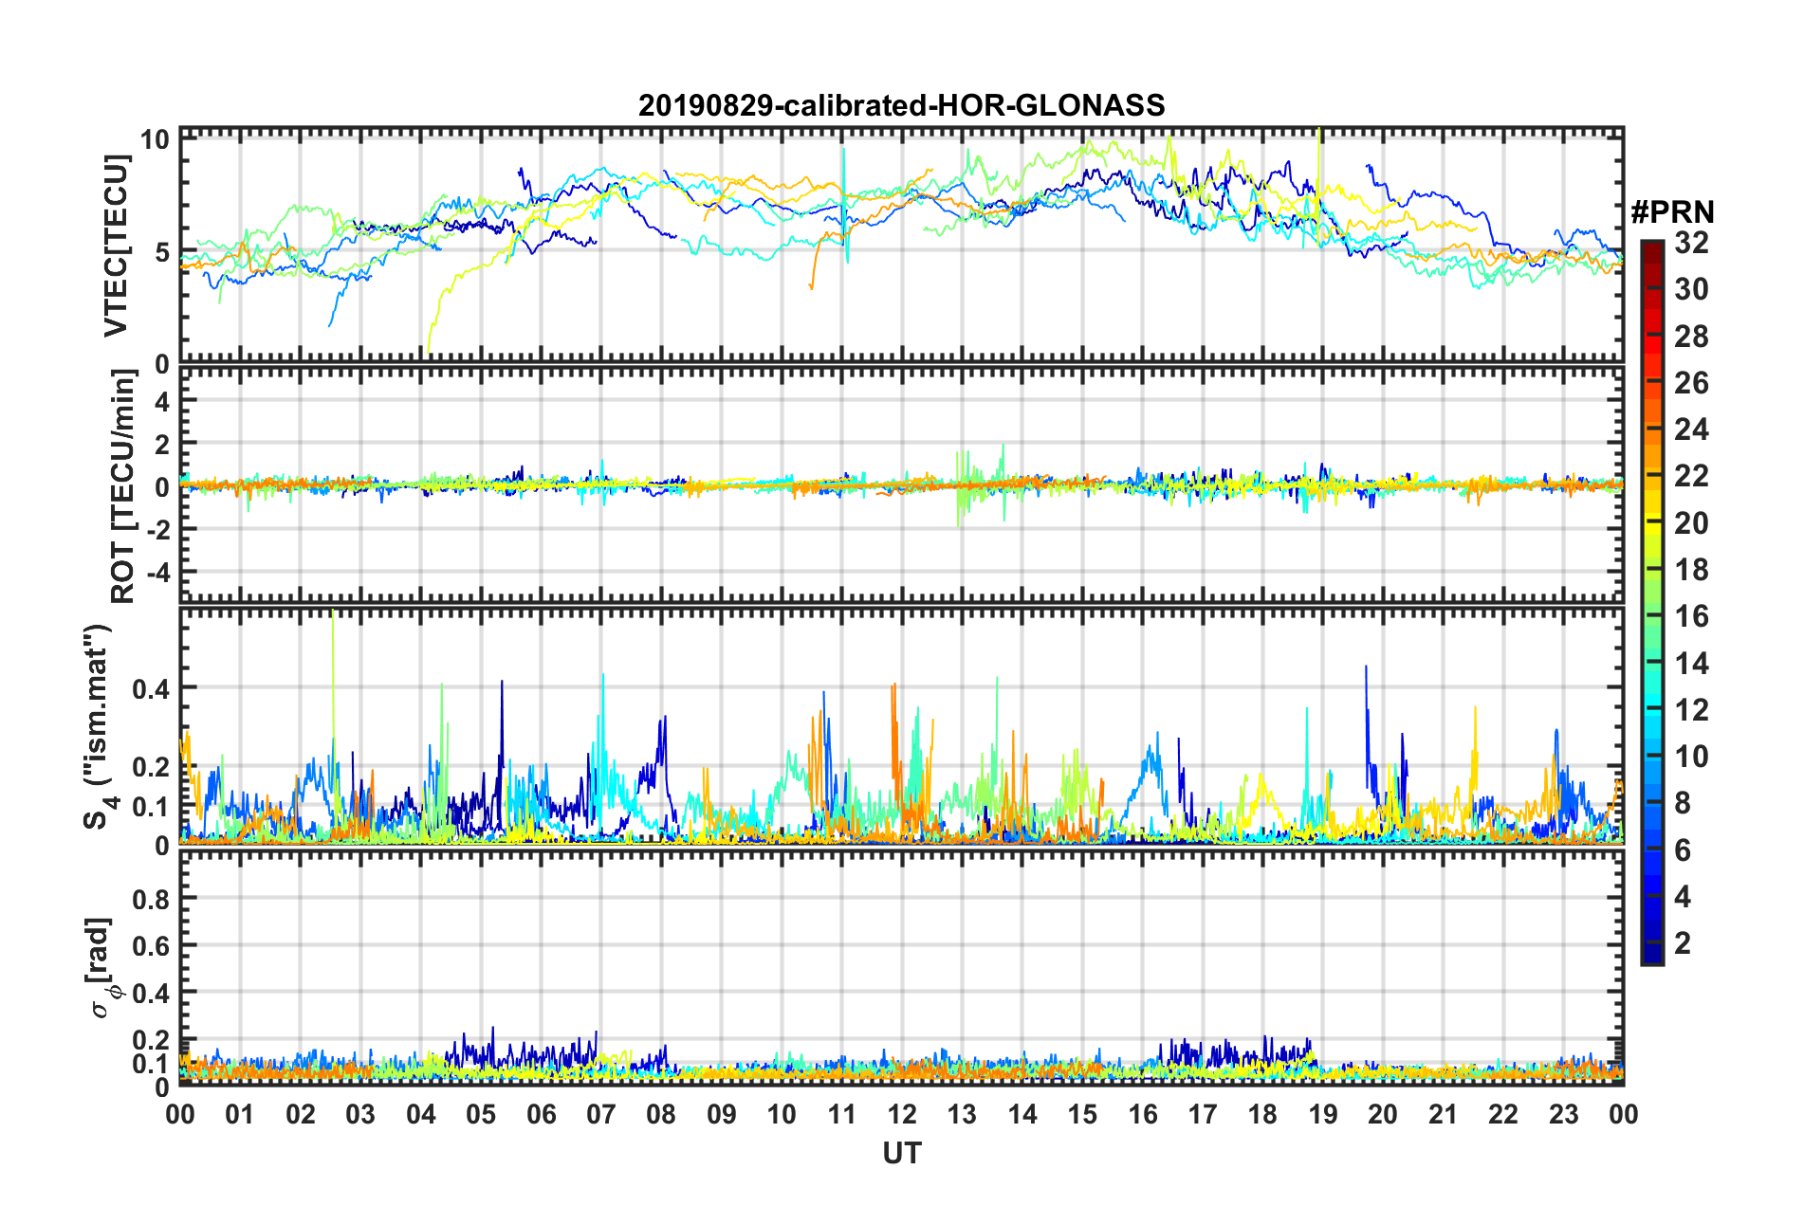Select the #PRN colorbar title
Image resolution: width=1804 pixels, height=1206 pixels.
point(1673,212)
